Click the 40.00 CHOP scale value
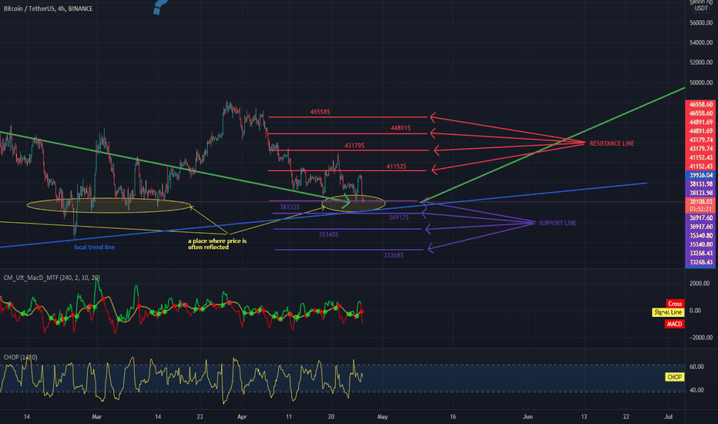 (x=697, y=390)
